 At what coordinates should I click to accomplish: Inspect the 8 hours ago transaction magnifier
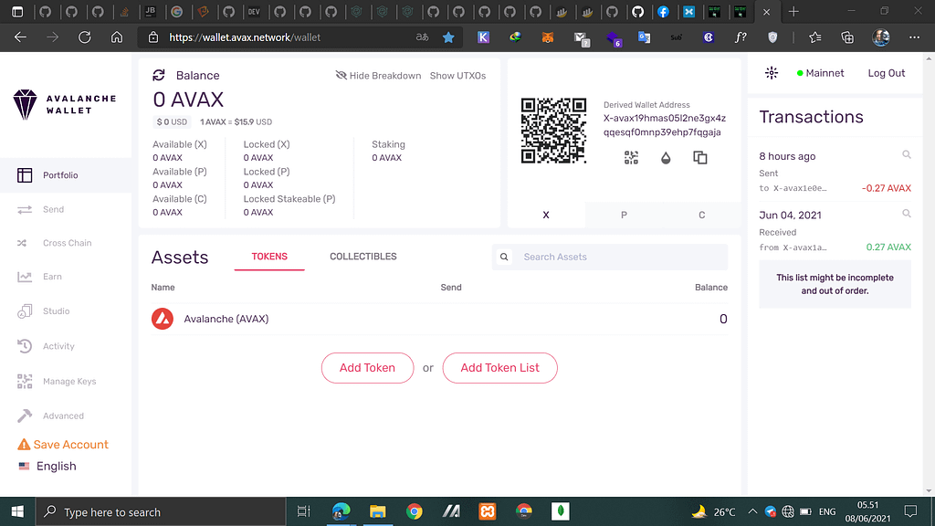click(907, 155)
